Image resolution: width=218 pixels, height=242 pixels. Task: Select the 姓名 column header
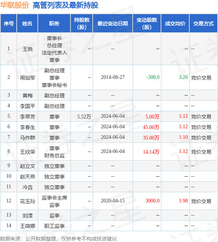27,24
